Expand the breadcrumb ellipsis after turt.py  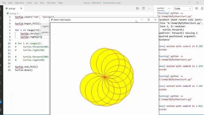tap(20, 13)
